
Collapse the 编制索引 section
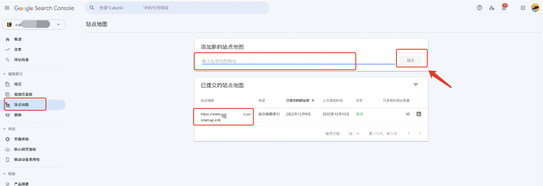(x=4, y=74)
